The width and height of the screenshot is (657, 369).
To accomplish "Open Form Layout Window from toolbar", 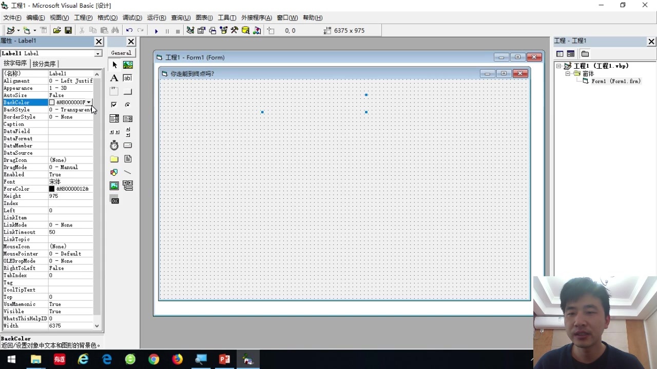I will (212, 31).
